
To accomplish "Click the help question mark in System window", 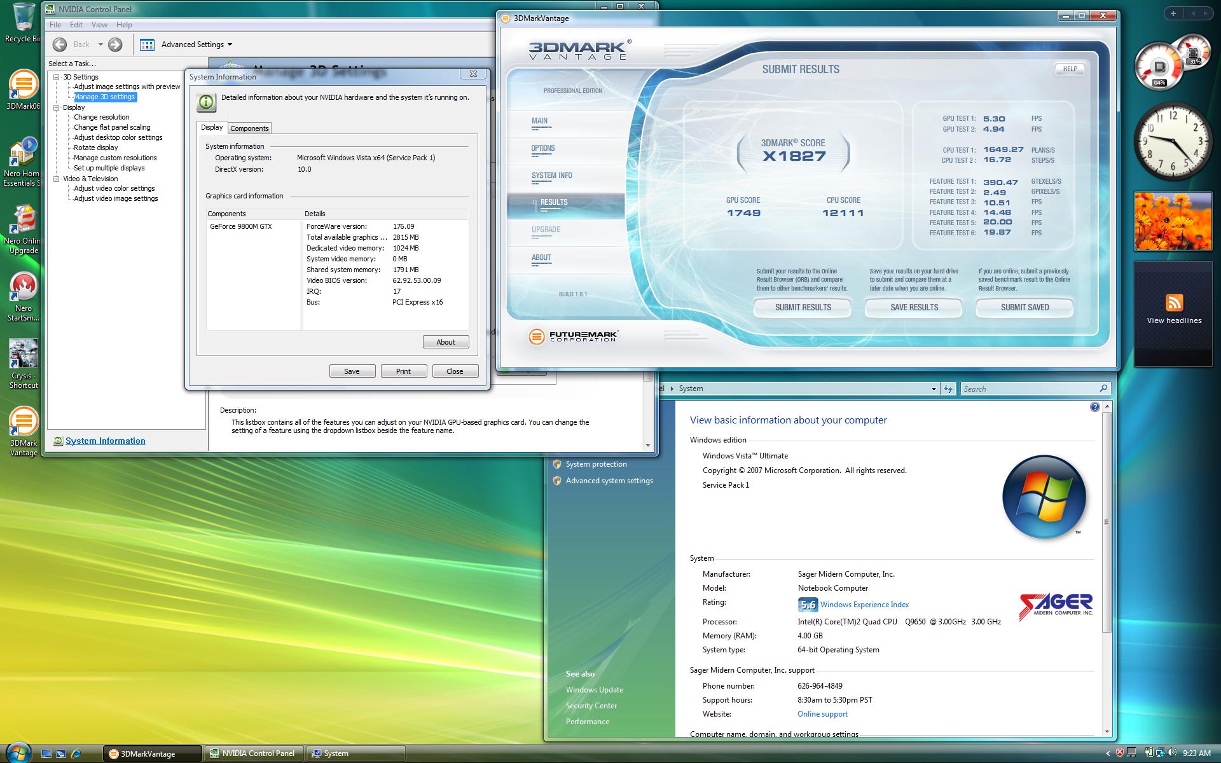I will (1094, 407).
